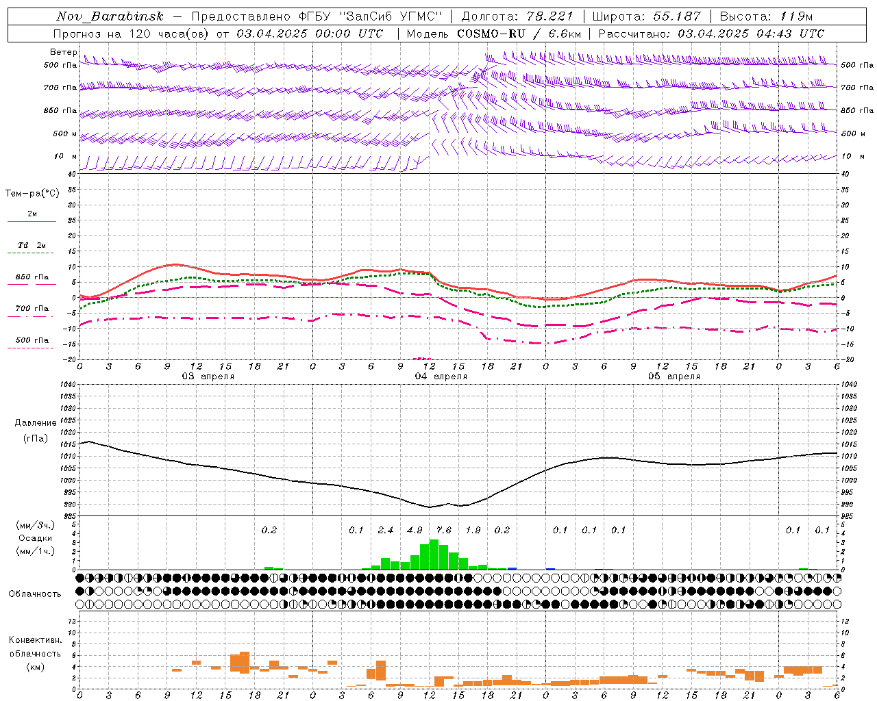Click the Nov_Barabinsk station title
877x701 pixels.
[x=110, y=16]
